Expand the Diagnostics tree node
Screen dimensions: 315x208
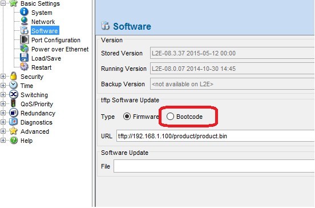pos(3,122)
